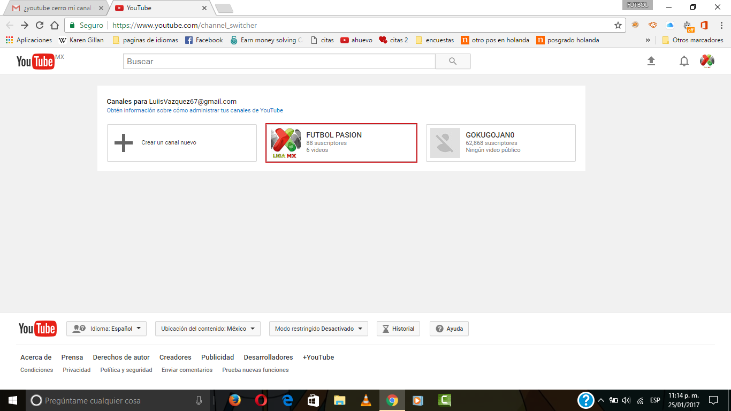Show hidden bookmarks with double chevron
The width and height of the screenshot is (731, 411).
648,40
